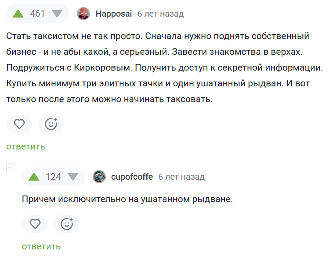The height and width of the screenshot is (256, 329).
Task: Reply to Happosai's comment via ответить
Action: point(25,146)
